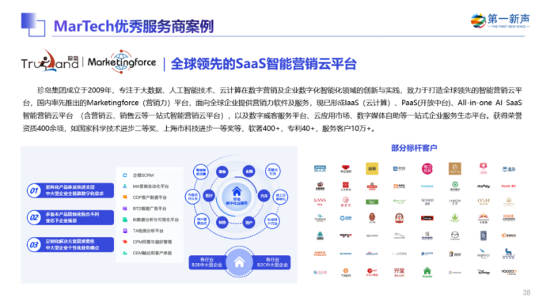This screenshot has height=305, width=554.
Task: Click the Disney client logo
Action: click(484, 272)
